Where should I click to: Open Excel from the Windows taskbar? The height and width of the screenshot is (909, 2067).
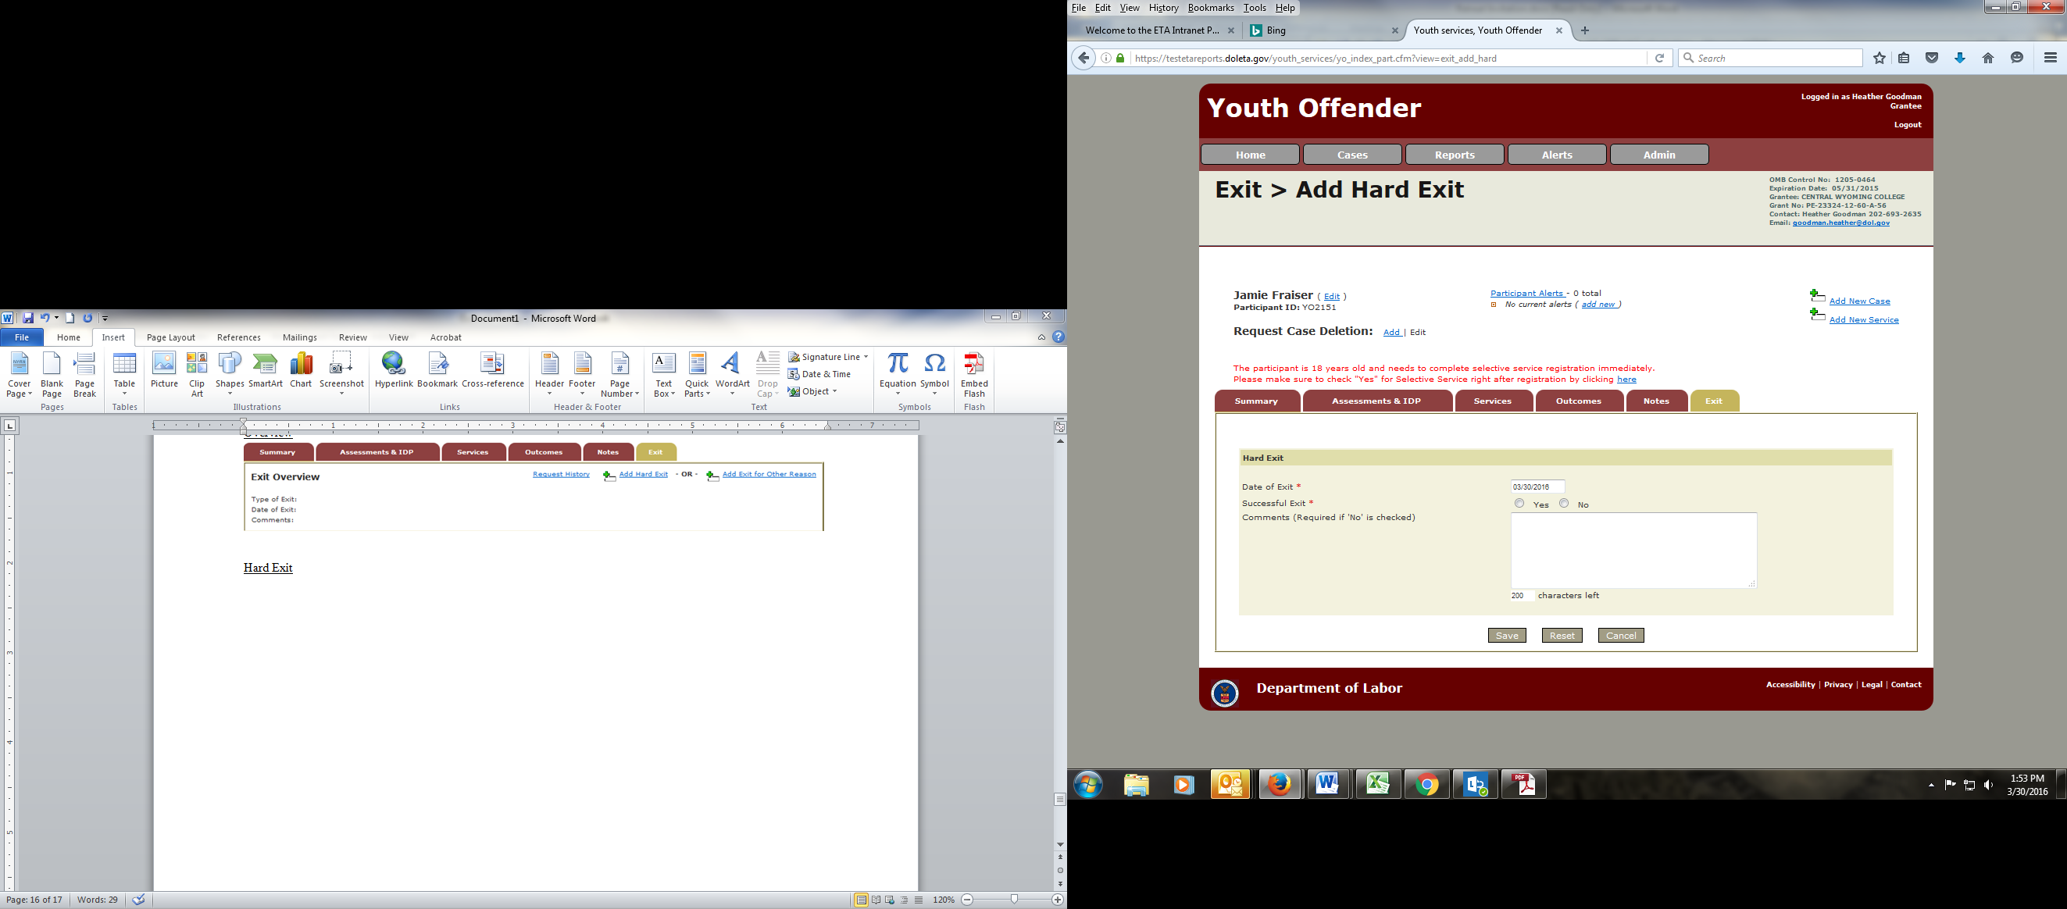click(1378, 784)
